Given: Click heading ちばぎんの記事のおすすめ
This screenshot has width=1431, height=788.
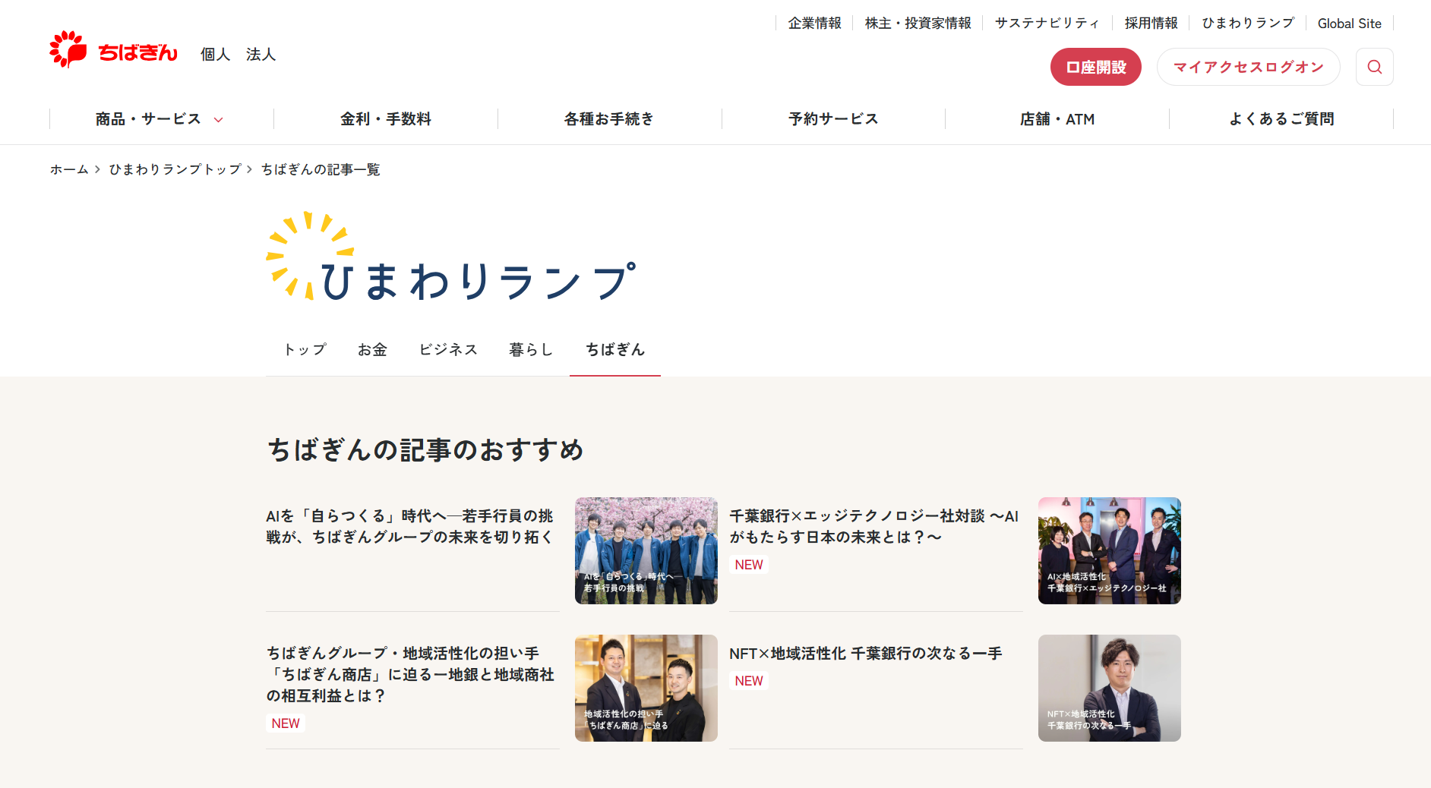Looking at the screenshot, I should 426,449.
